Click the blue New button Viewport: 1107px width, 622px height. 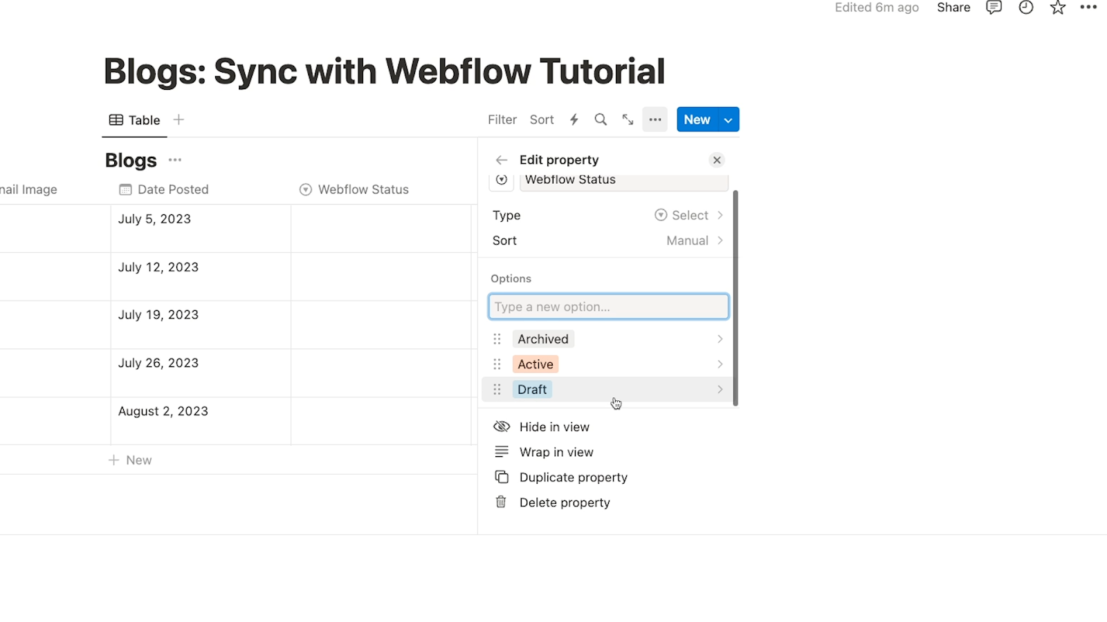[x=697, y=120]
